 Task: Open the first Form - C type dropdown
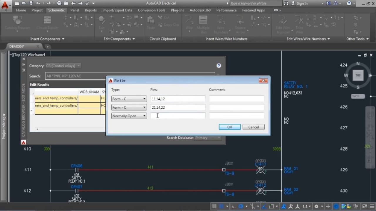(129, 99)
